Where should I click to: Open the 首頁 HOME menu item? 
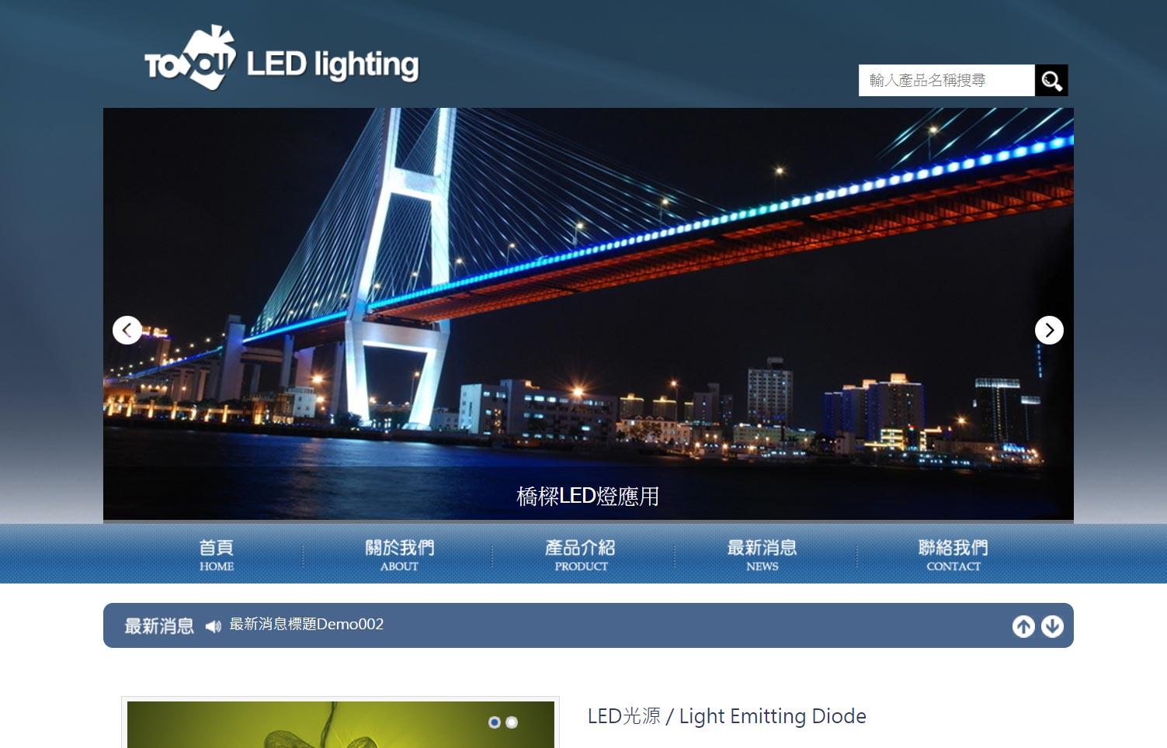pyautogui.click(x=217, y=556)
